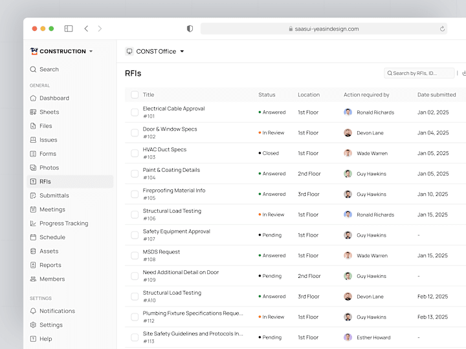Click the Assets icon in sidebar
This screenshot has width=466, height=349.
(x=33, y=251)
